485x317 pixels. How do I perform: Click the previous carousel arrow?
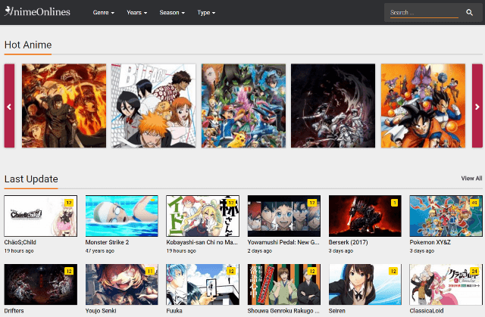tap(9, 106)
